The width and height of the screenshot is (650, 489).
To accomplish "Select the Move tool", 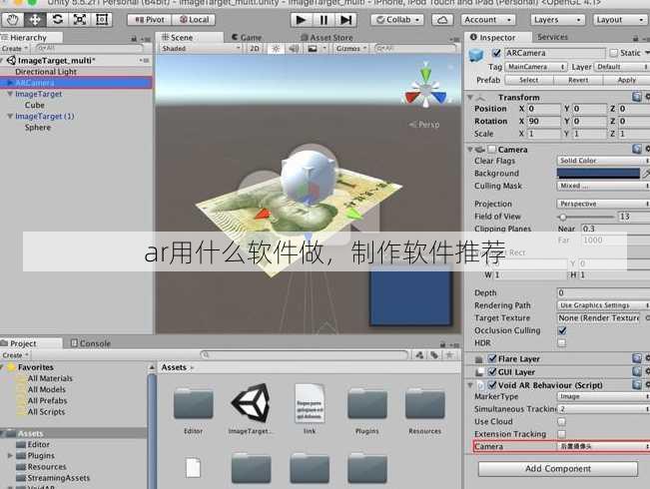I will [35, 20].
